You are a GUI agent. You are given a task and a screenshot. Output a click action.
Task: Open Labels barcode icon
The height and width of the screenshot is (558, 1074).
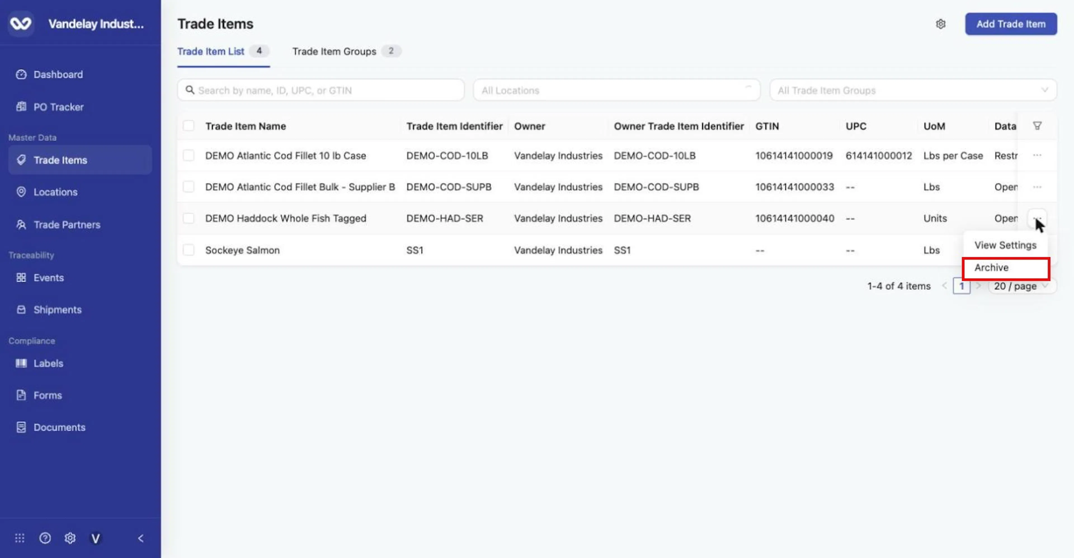21,363
